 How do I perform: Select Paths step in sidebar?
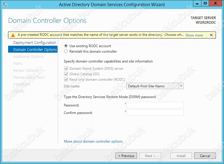pyautogui.click(x=18, y=63)
